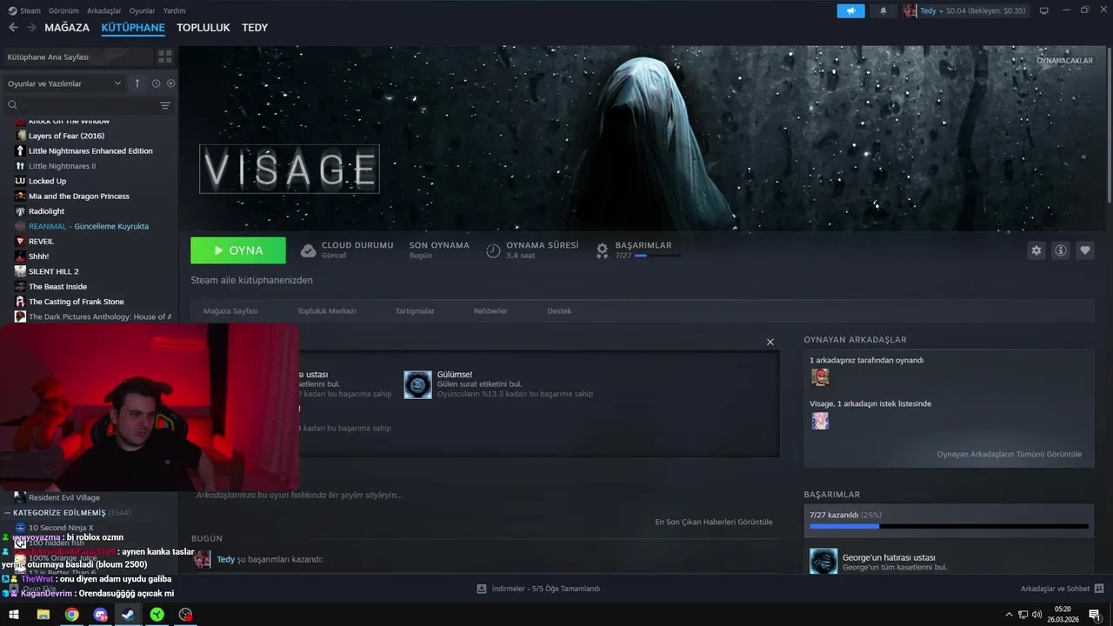Click the wishlist friend avatar

[x=820, y=421]
